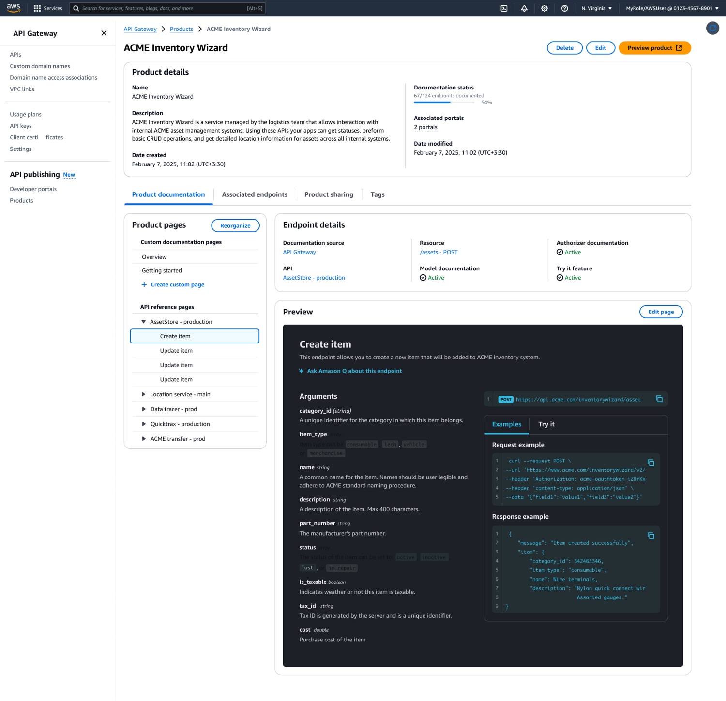Close the API Gateway side navigation

[104, 33]
